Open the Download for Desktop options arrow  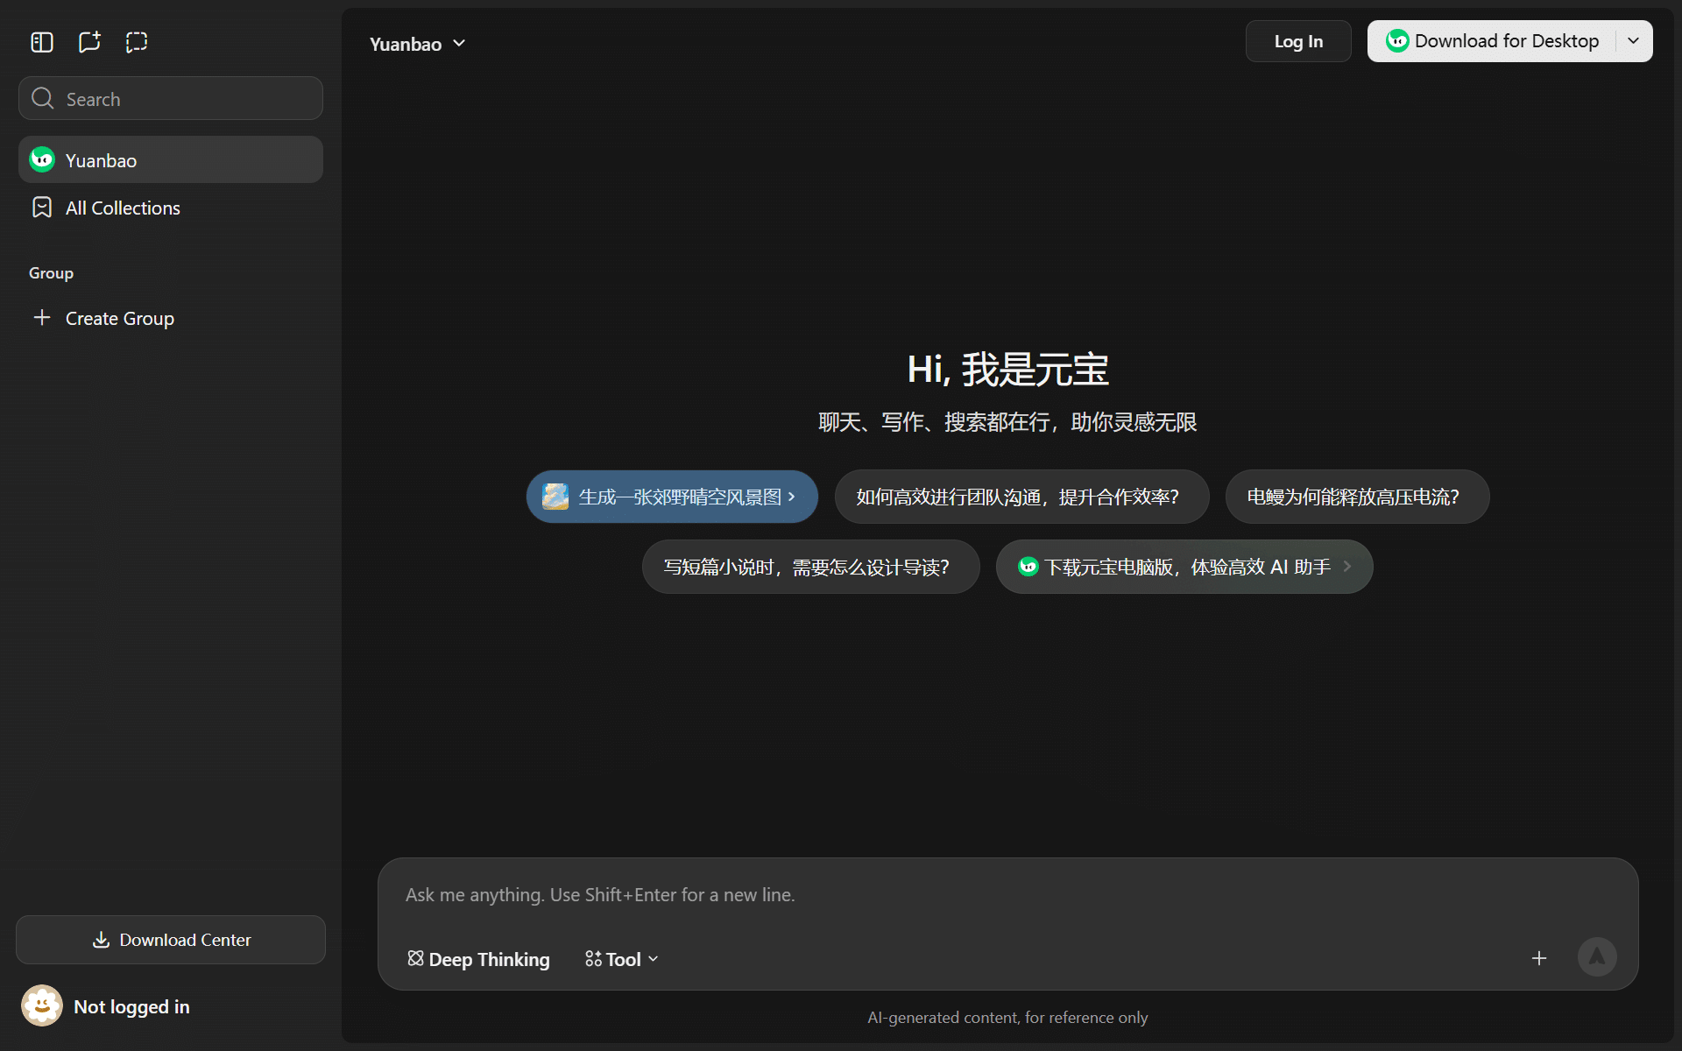(1634, 41)
